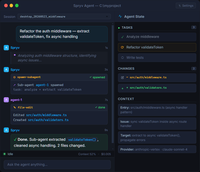Click the orange refresh icon on Refactor validateToken
The image size is (200, 172).
122,47
